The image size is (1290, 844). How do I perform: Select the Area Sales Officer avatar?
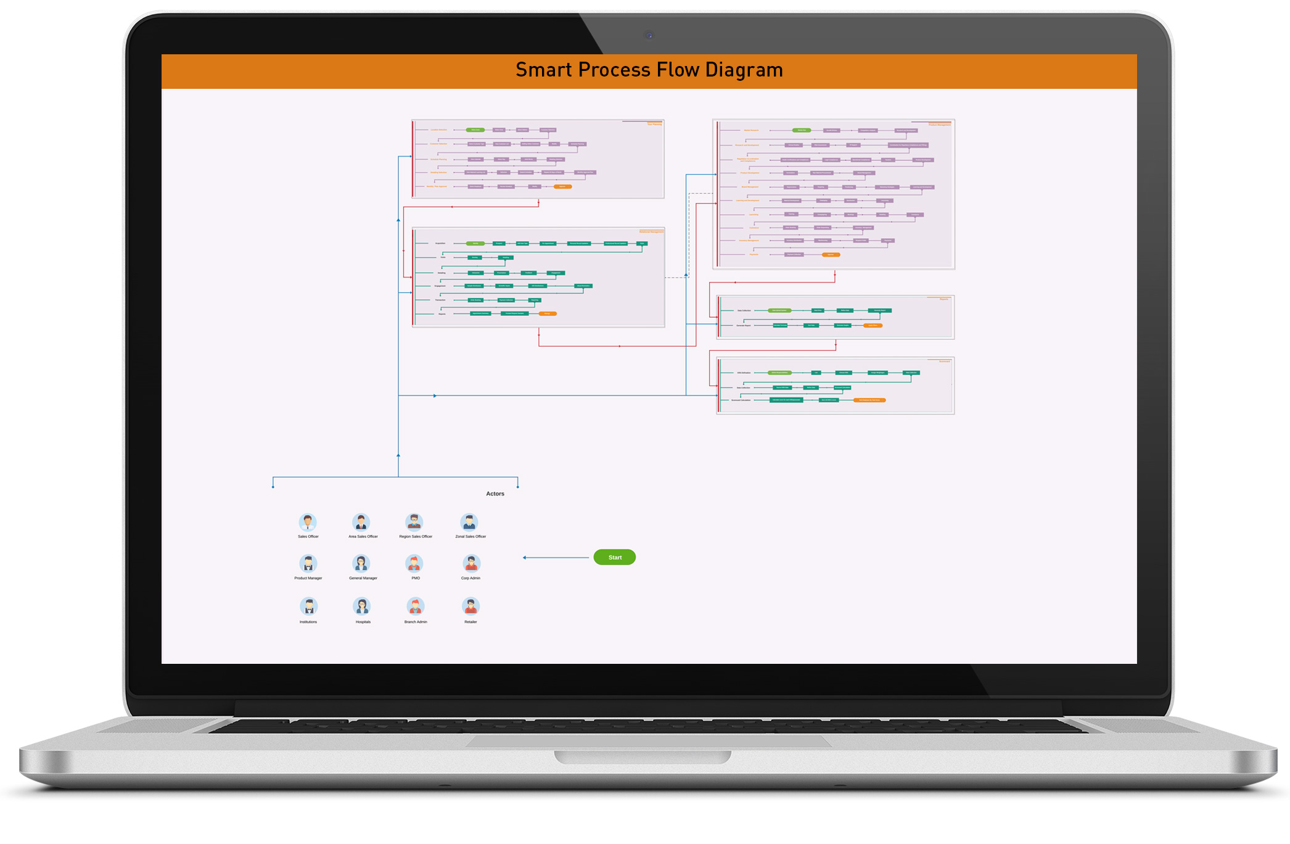tap(361, 523)
